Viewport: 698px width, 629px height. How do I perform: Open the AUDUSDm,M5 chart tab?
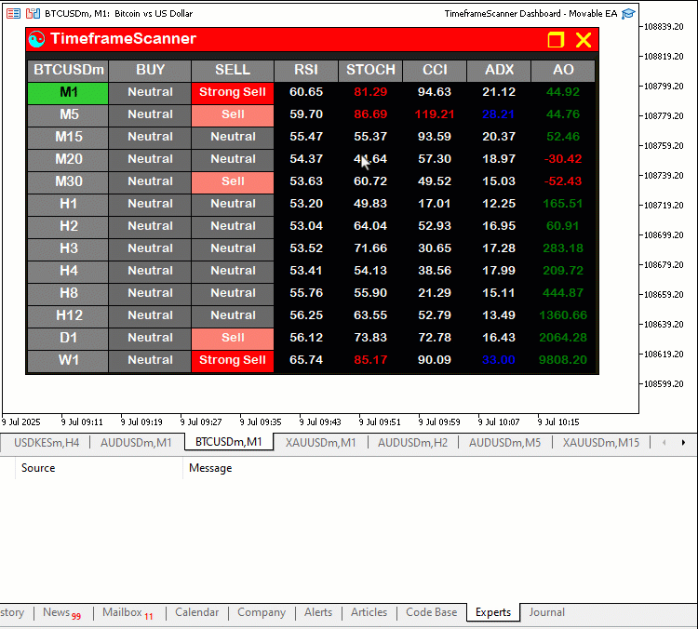point(504,443)
